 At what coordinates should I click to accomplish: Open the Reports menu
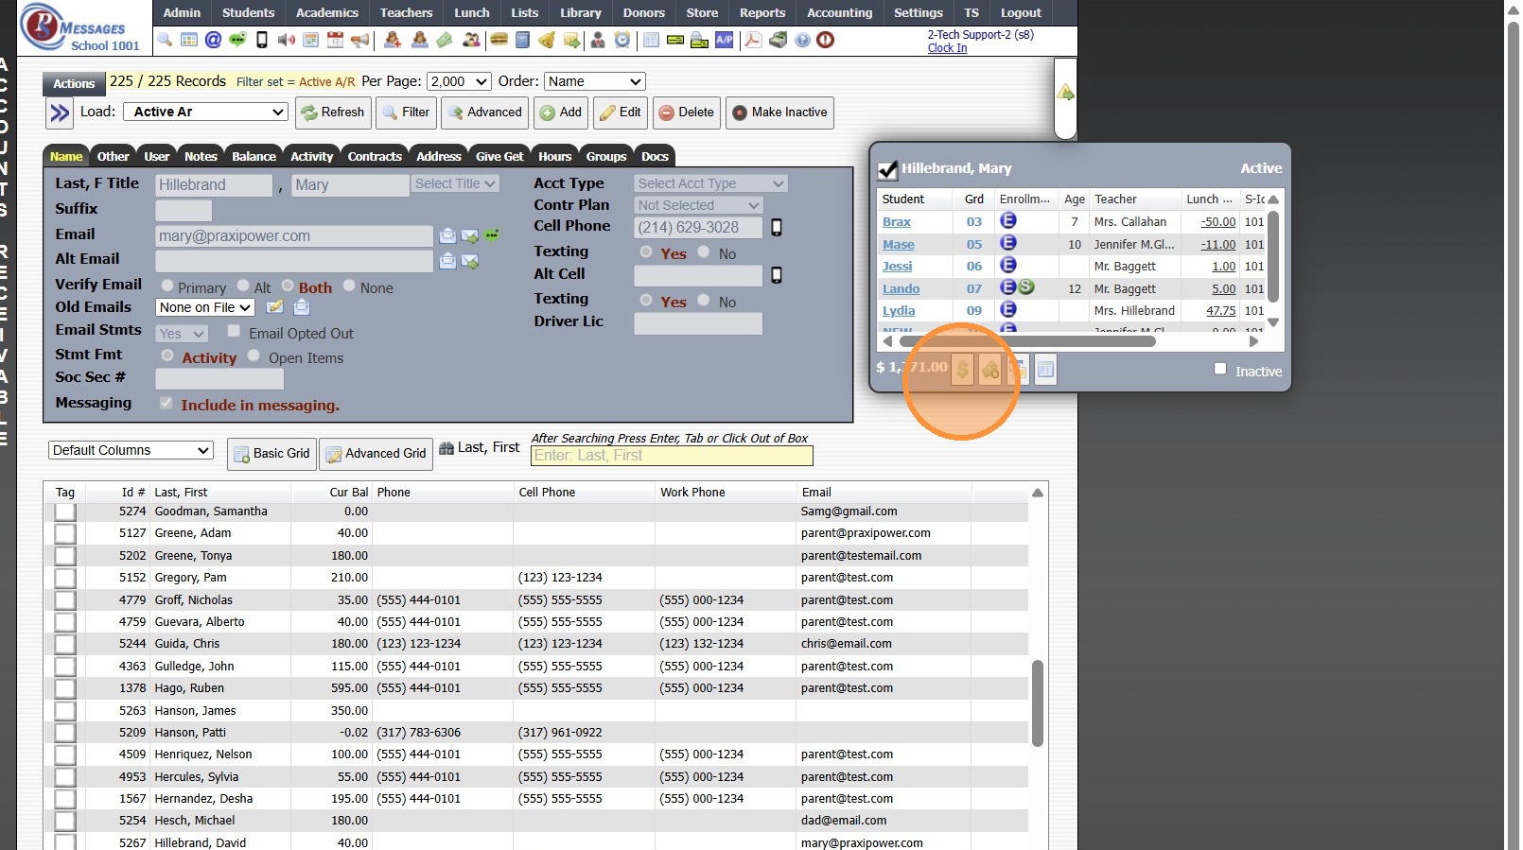click(762, 12)
